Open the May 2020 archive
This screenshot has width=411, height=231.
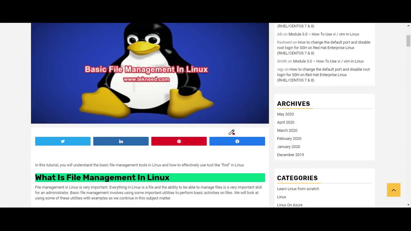click(x=285, y=114)
